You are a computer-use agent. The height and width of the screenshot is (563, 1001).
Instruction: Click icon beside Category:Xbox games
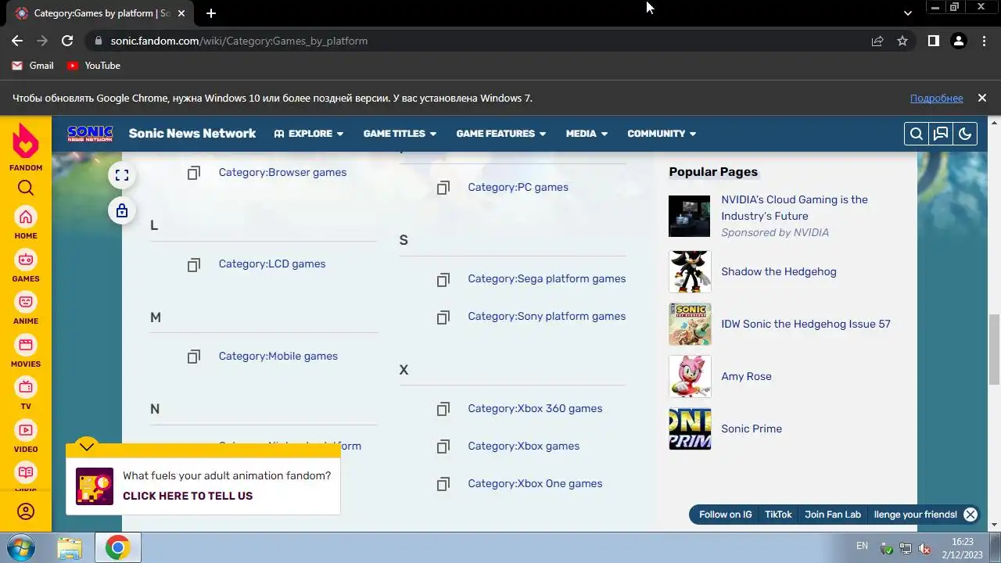point(443,446)
